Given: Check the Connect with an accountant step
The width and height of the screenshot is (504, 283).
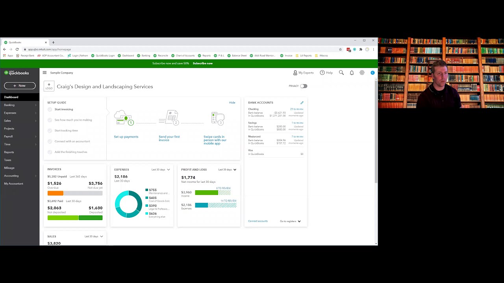Looking at the screenshot, I should coord(50,141).
